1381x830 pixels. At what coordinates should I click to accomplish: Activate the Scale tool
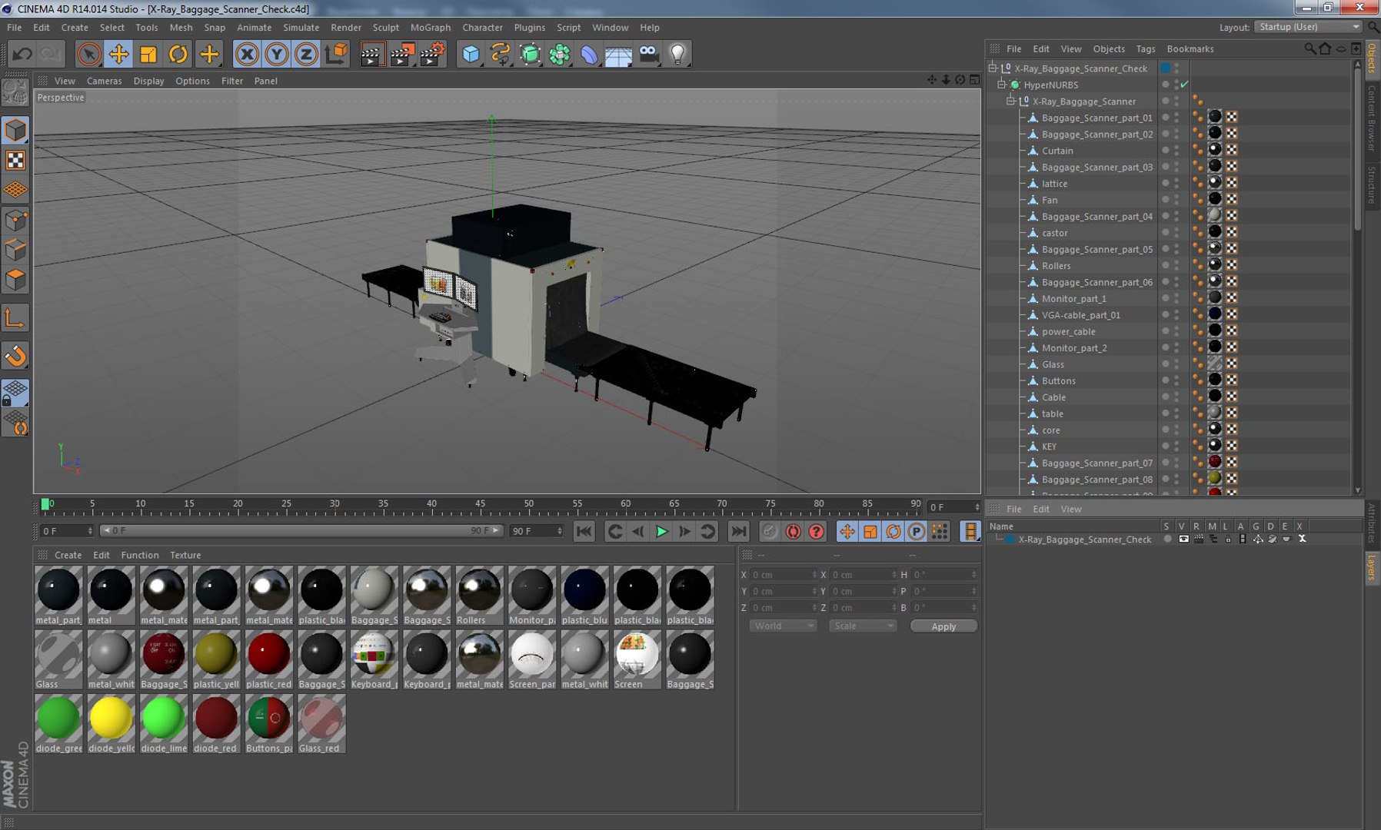click(148, 54)
